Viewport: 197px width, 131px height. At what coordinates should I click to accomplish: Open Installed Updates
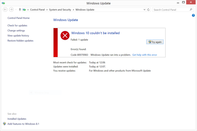[17, 119]
